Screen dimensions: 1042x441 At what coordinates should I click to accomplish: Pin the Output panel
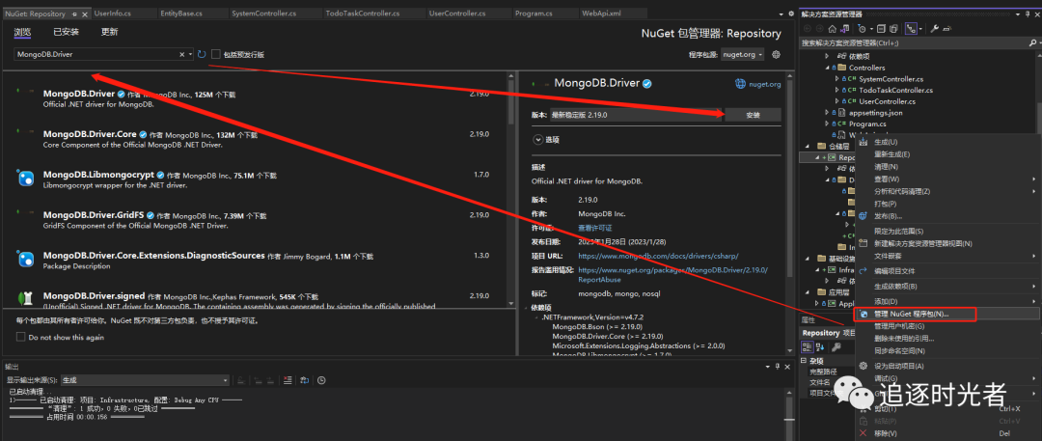[x=778, y=367]
